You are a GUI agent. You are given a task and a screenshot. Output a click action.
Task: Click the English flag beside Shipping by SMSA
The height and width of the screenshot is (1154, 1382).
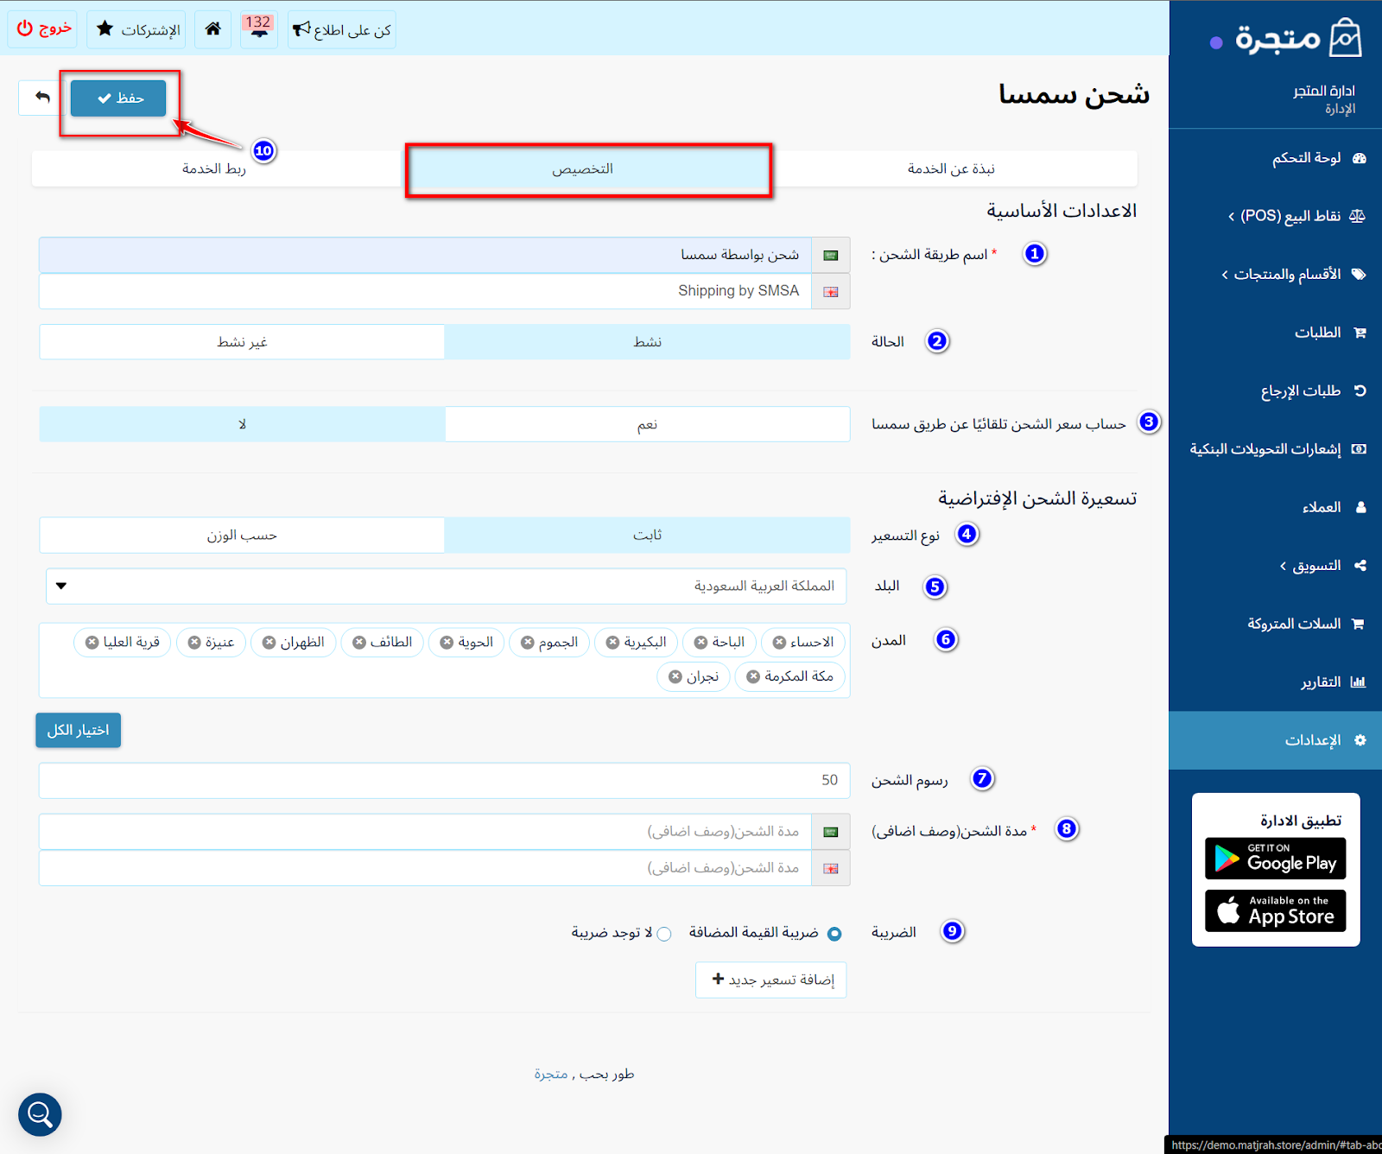[x=831, y=292]
